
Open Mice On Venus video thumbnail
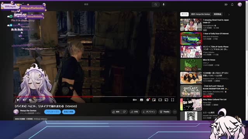pos(191,65)
